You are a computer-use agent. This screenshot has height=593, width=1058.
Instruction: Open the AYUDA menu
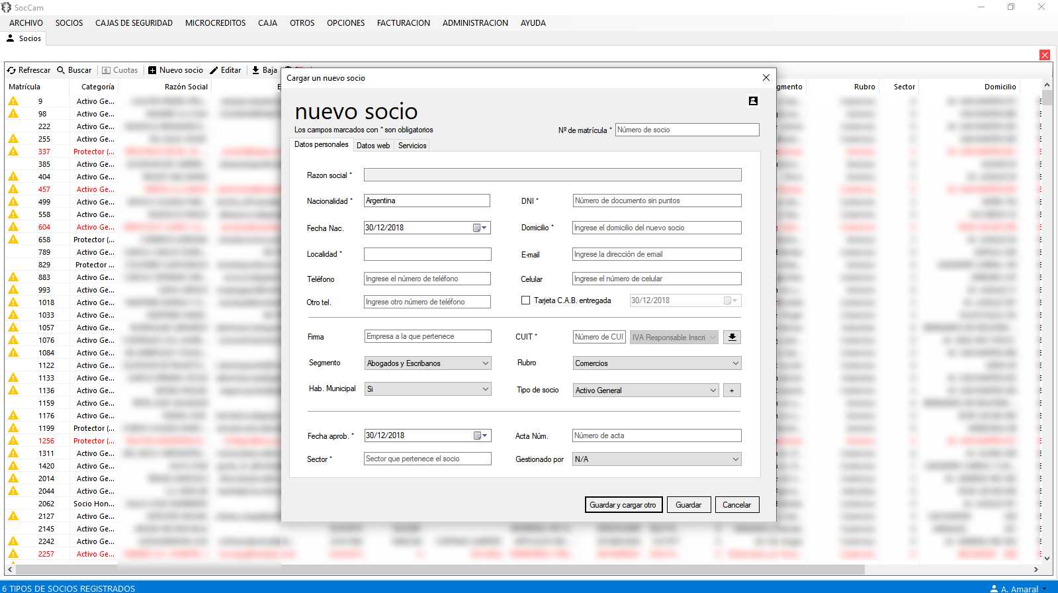click(533, 23)
